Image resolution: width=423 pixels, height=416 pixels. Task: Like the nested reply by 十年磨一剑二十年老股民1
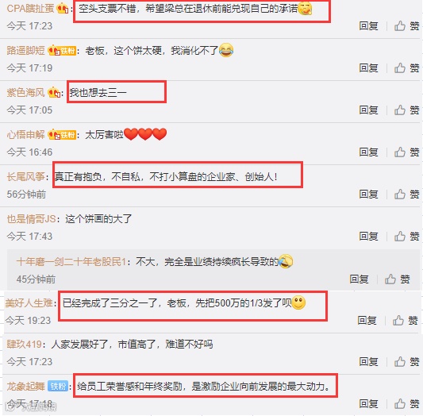[398, 279]
